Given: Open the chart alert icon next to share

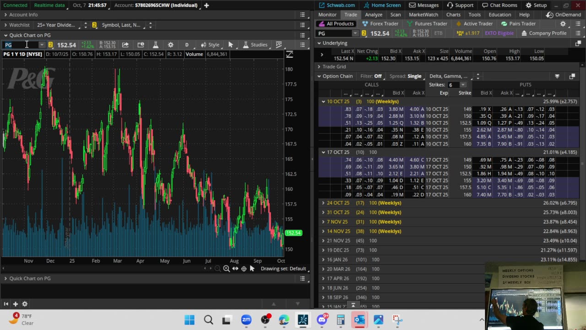Looking at the screenshot, I should tap(141, 44).
